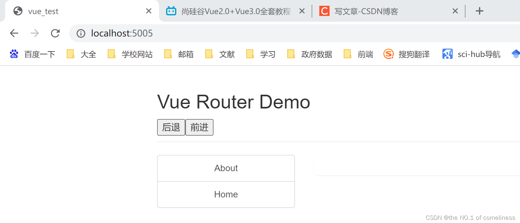Open the 百度一下 bookmark
This screenshot has height=223, width=520.
click(x=32, y=54)
